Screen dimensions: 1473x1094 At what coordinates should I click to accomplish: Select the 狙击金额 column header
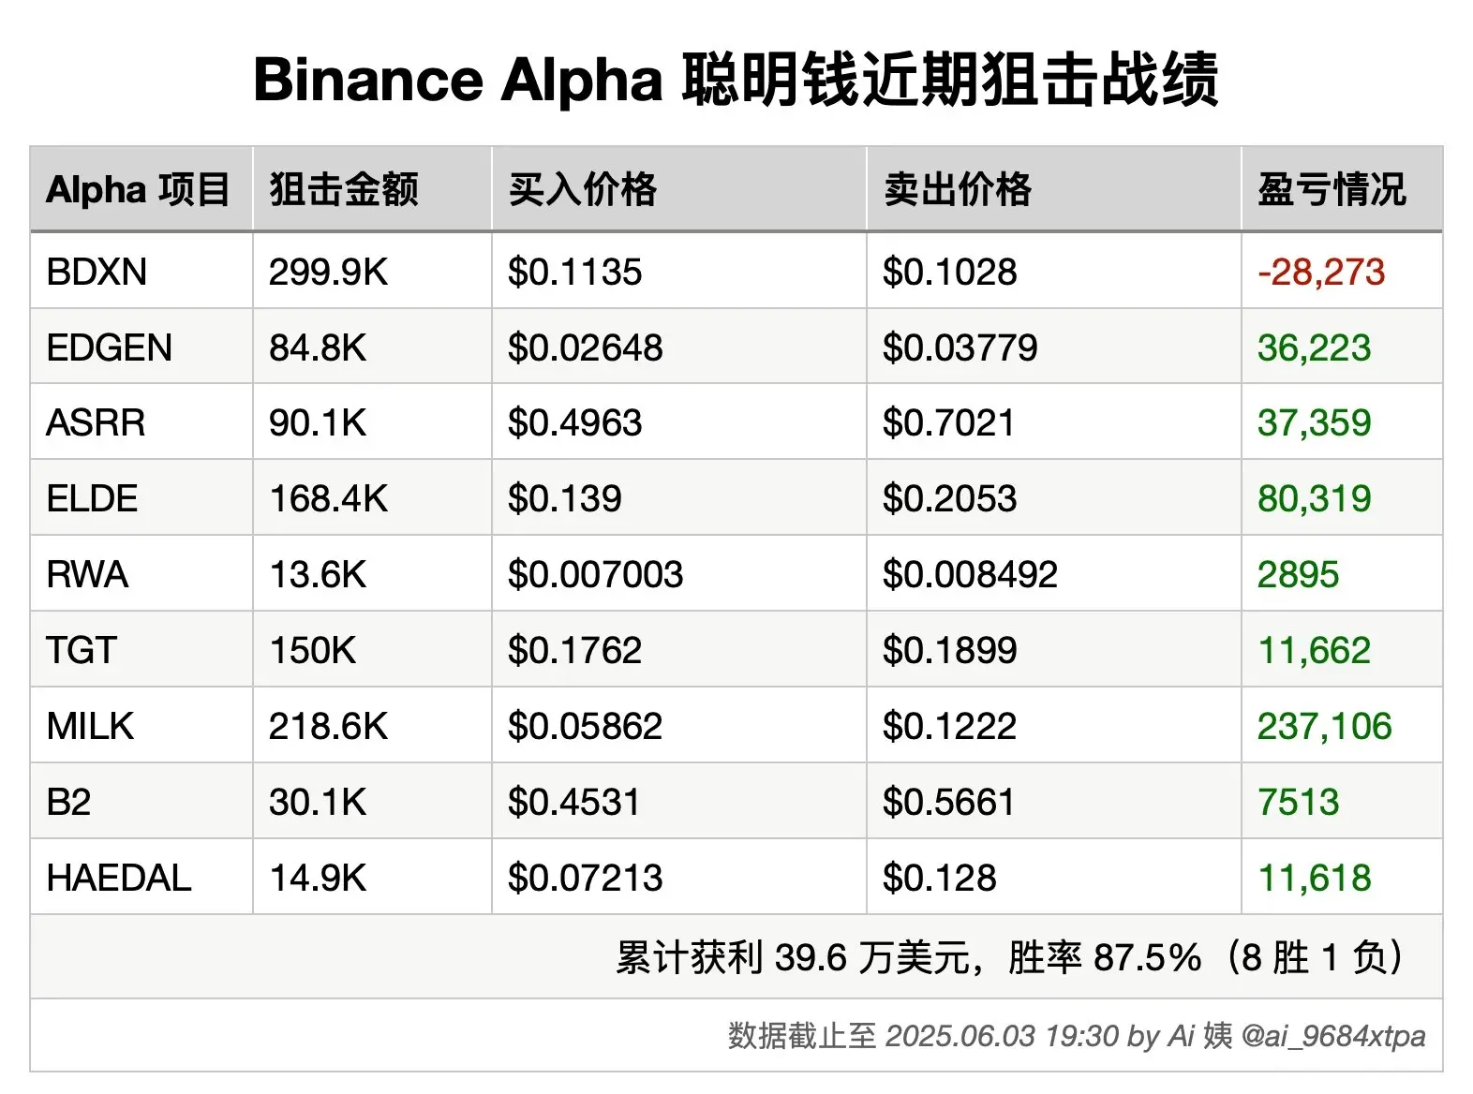point(344,189)
